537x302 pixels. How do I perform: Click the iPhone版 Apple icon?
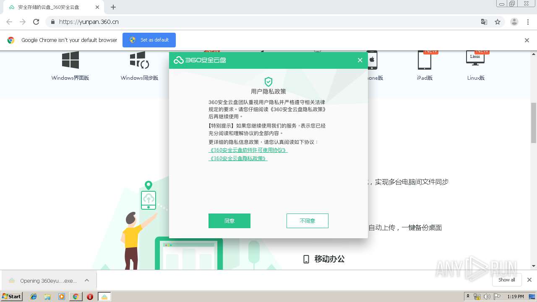[x=372, y=60]
